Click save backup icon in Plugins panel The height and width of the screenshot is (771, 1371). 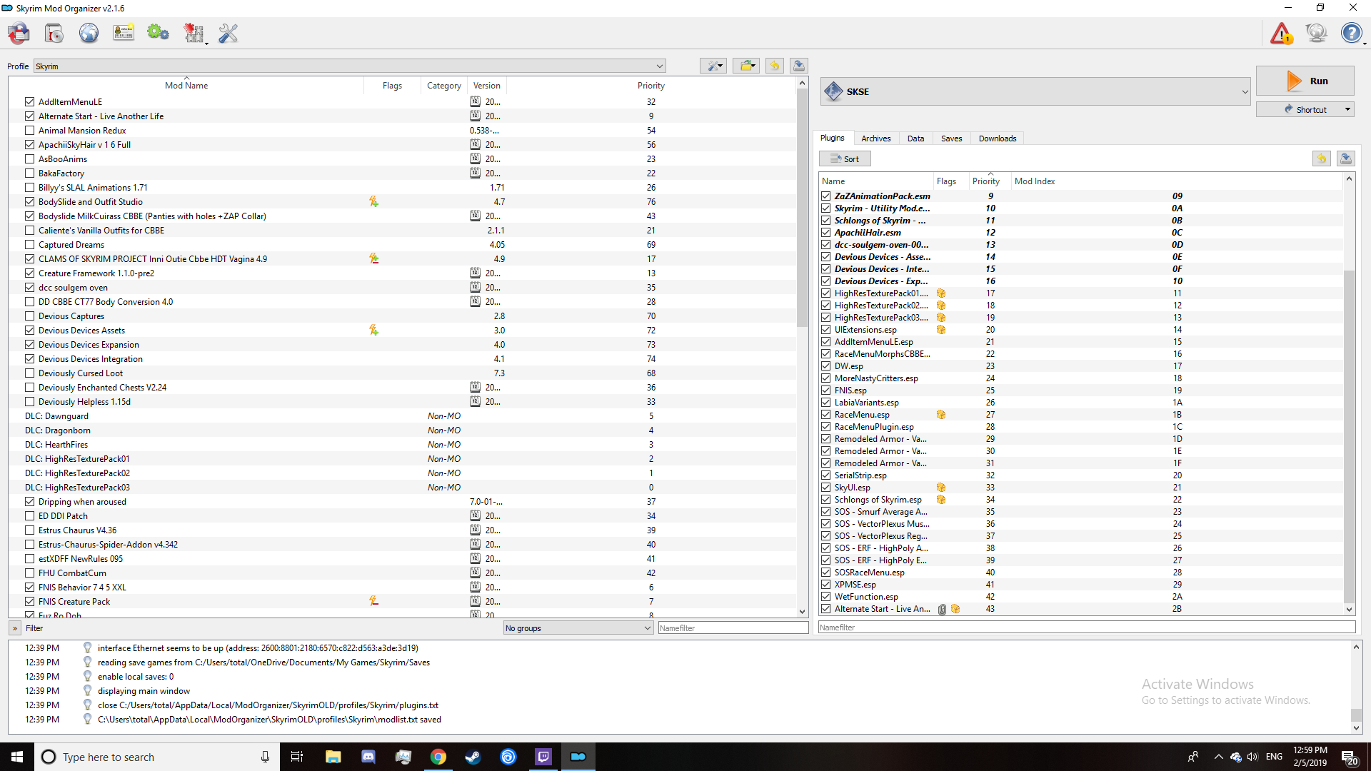click(x=1346, y=158)
